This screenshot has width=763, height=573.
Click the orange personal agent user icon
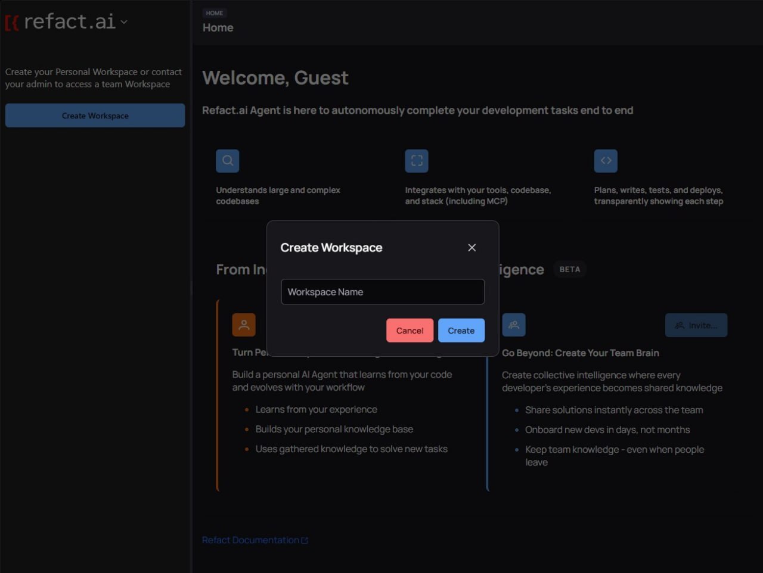[x=244, y=325]
